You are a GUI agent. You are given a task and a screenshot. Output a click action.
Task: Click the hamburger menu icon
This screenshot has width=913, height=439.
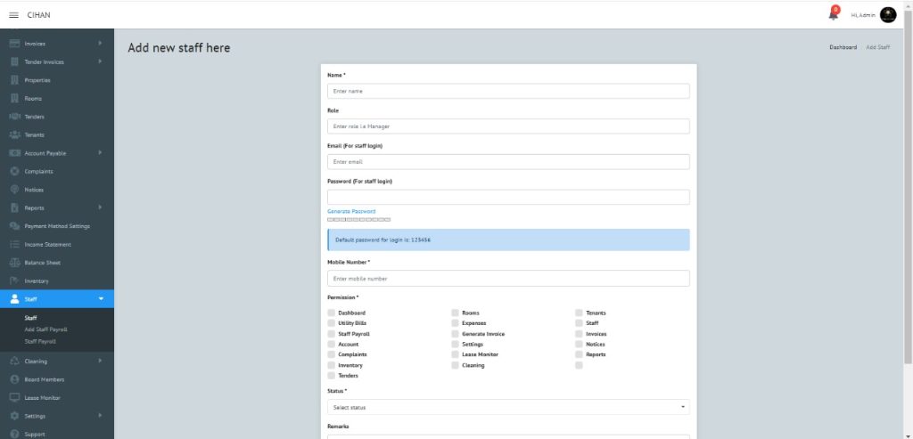pyautogui.click(x=13, y=14)
